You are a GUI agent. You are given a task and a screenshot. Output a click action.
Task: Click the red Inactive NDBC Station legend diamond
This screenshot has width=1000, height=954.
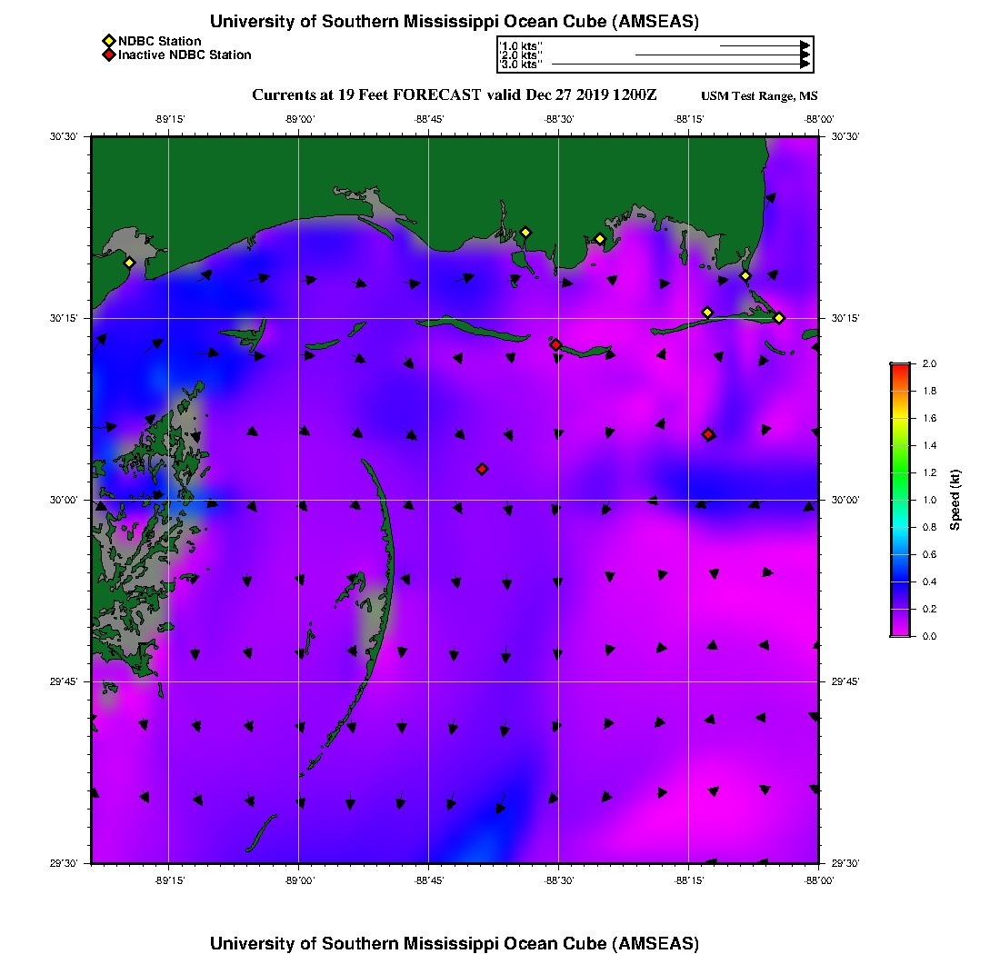point(108,55)
